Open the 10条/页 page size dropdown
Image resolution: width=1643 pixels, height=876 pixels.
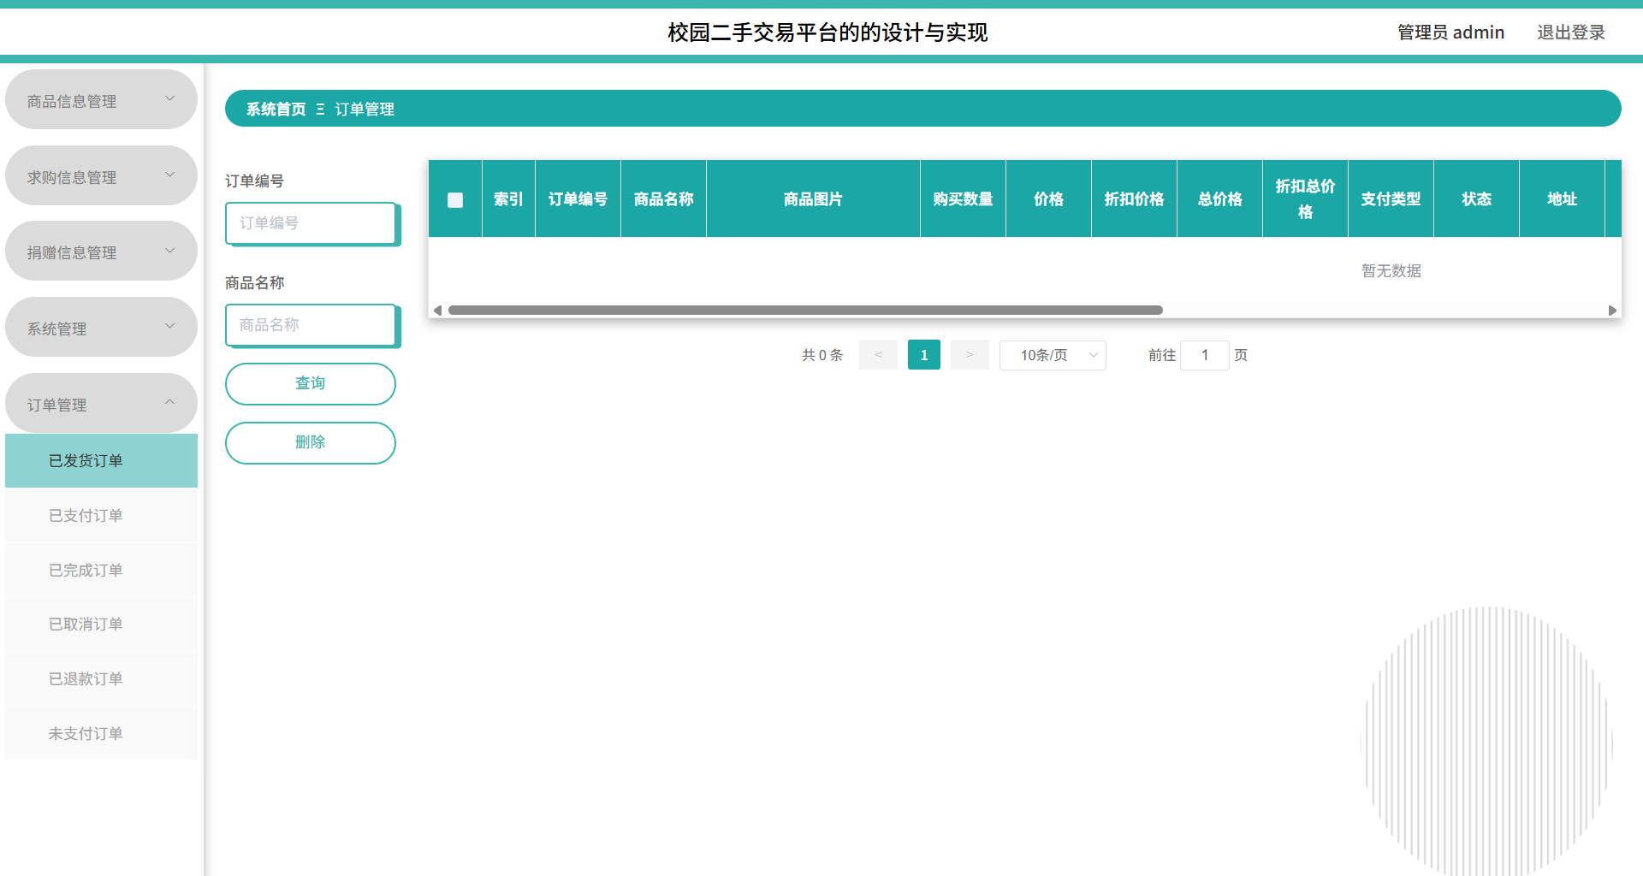[x=1053, y=354]
